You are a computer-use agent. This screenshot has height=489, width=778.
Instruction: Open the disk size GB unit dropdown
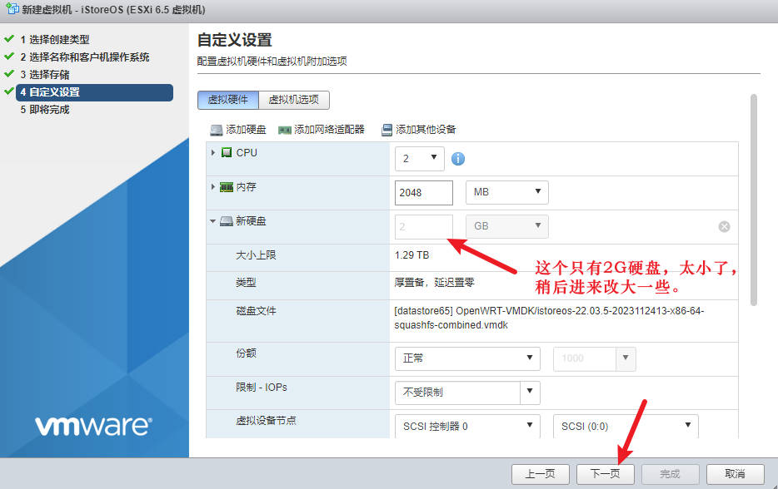coord(506,226)
